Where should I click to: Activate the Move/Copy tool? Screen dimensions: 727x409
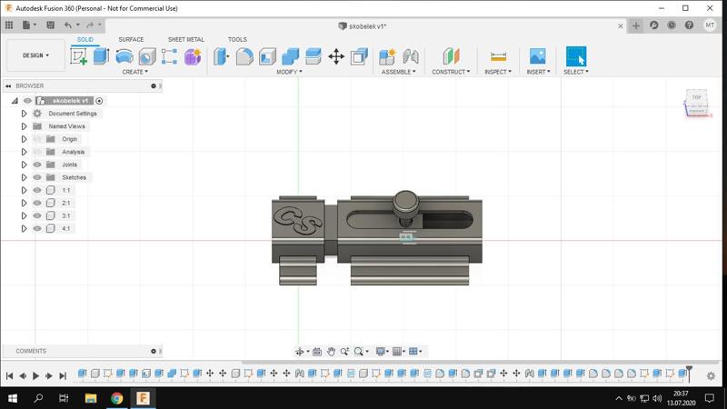tap(336, 56)
